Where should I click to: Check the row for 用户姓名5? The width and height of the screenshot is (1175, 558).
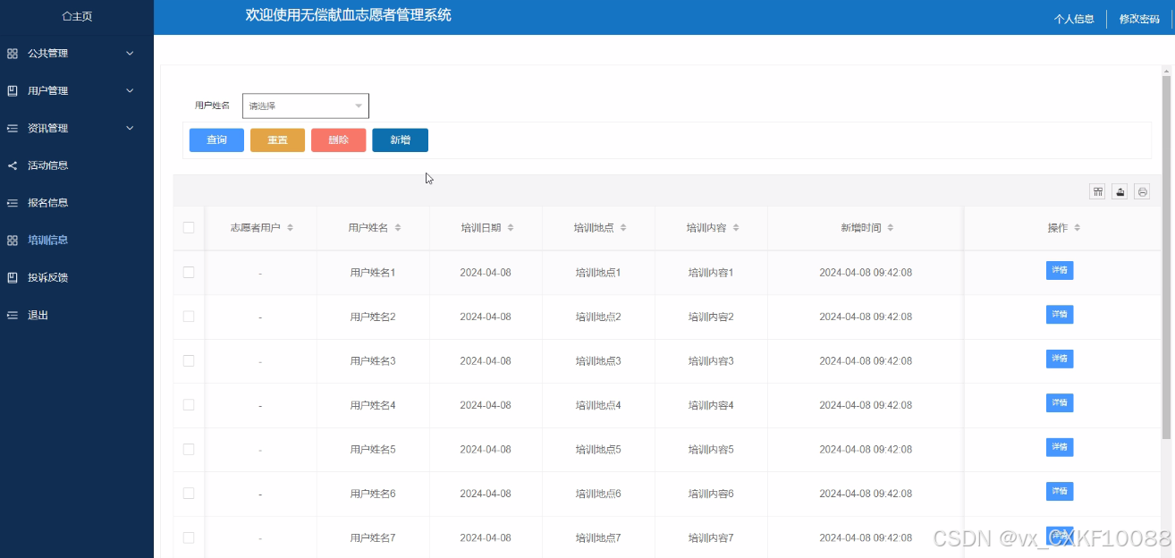click(189, 449)
